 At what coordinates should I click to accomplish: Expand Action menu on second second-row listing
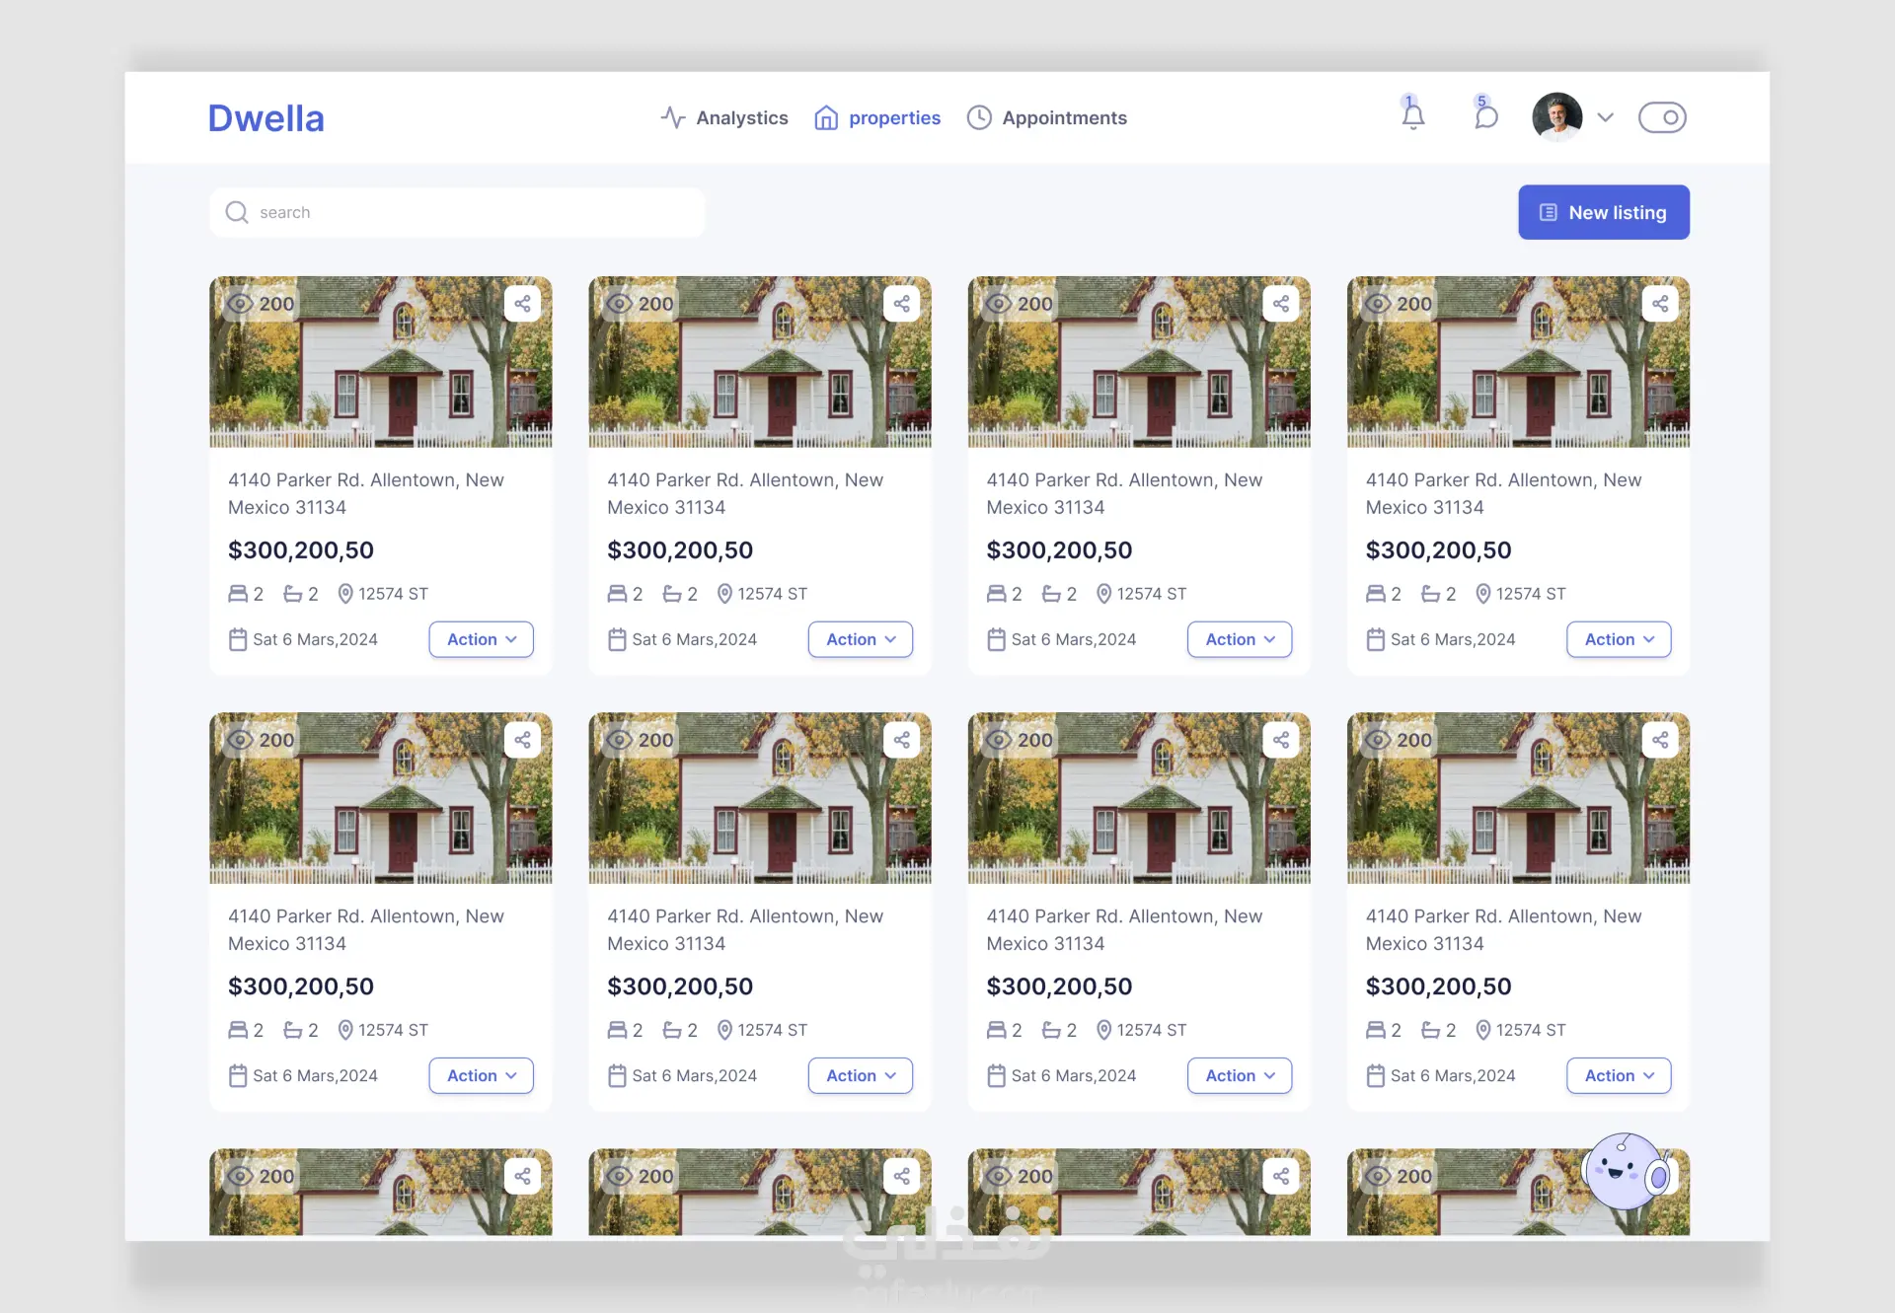tap(861, 1075)
